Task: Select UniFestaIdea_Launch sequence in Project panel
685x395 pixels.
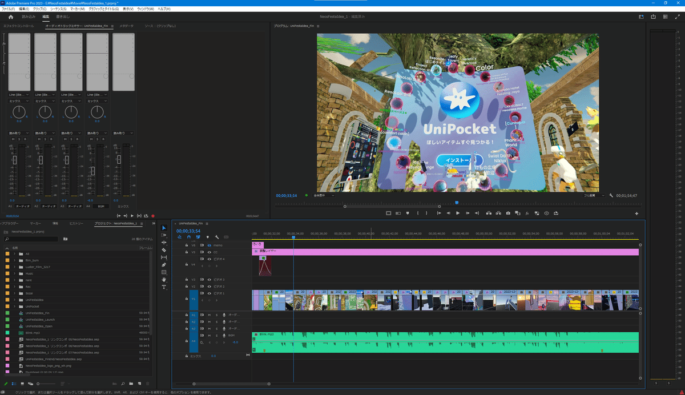Action: (x=41, y=320)
